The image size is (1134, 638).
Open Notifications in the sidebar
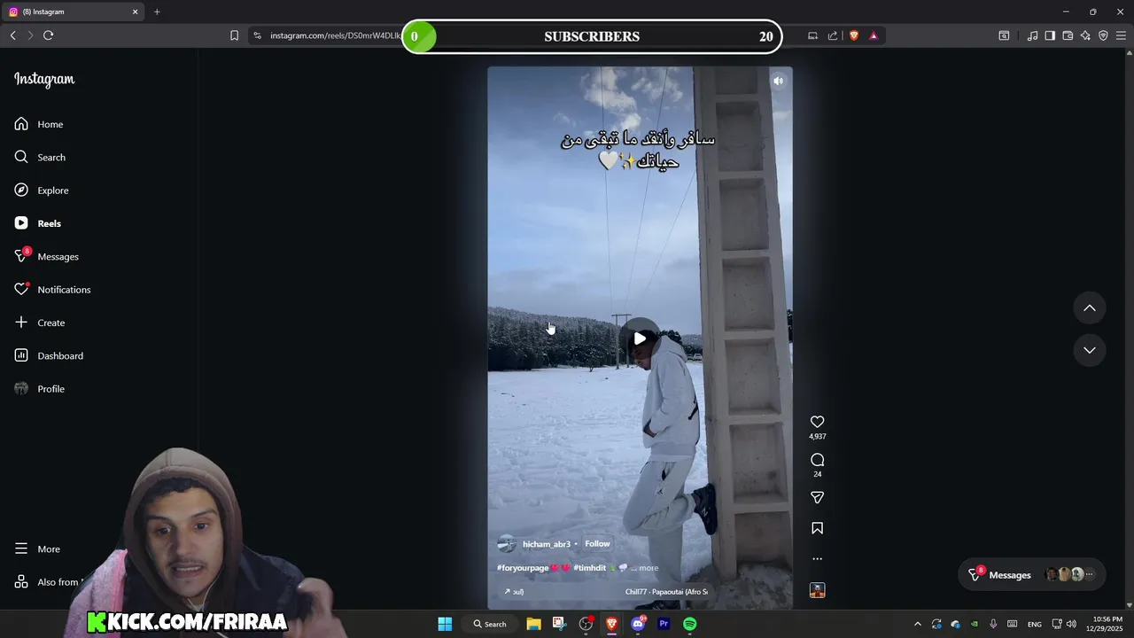(x=51, y=290)
